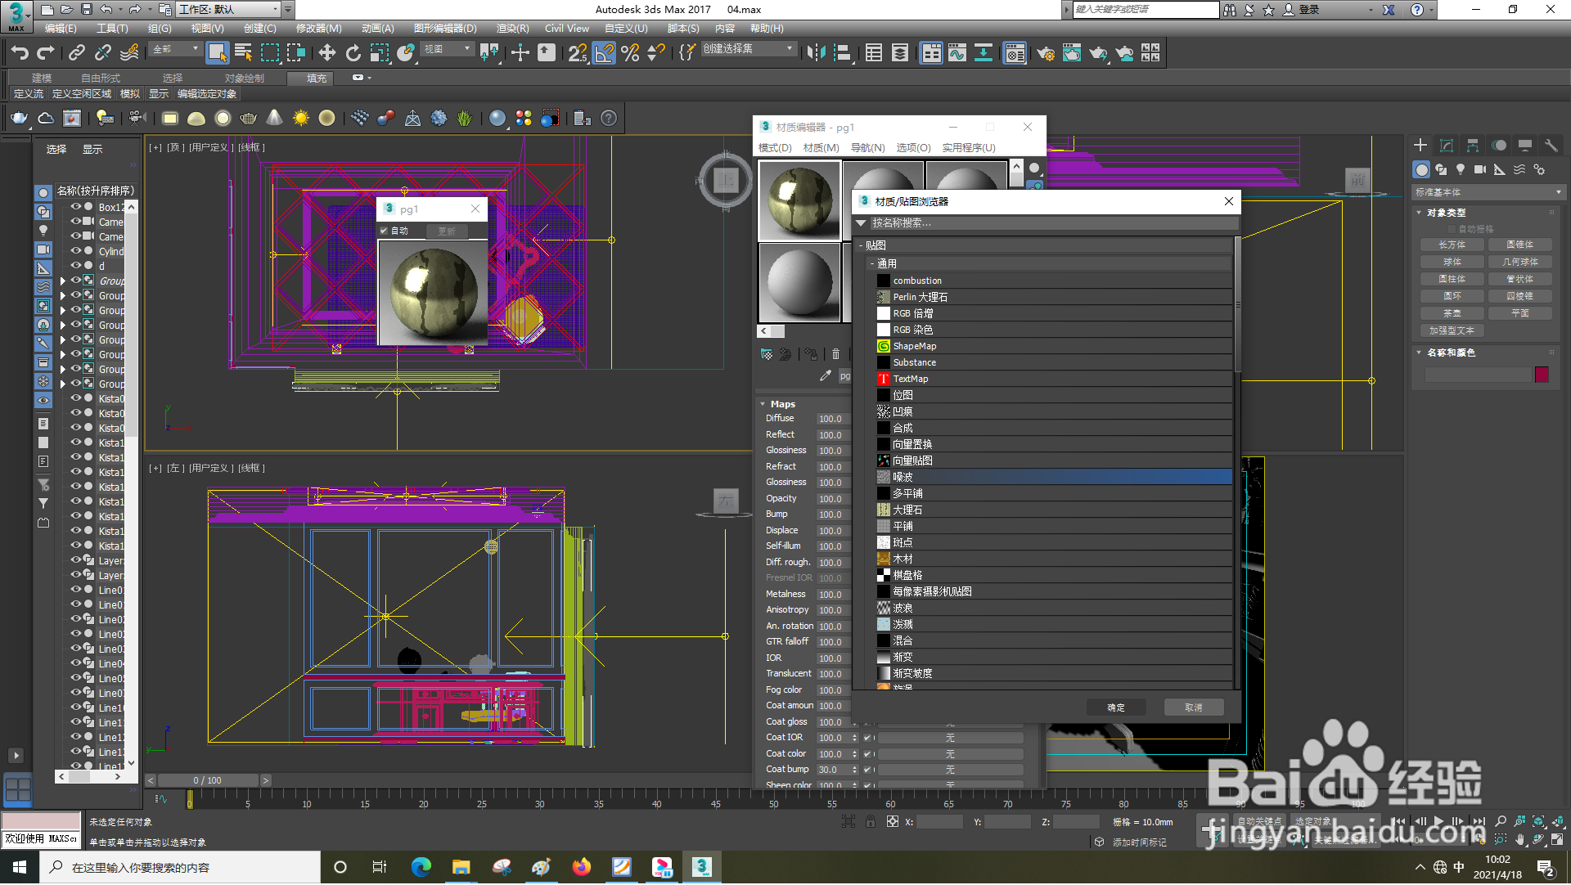The image size is (1571, 885).
Task: Toggle visibility eye of object d
Action: pos(75,266)
